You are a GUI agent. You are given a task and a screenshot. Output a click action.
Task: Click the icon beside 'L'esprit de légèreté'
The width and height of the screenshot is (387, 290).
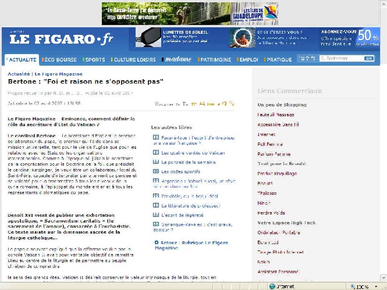point(155,216)
